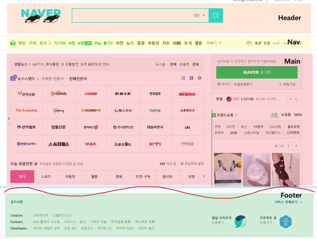
Task: Open the metro publisher logo
Action: tap(155, 110)
